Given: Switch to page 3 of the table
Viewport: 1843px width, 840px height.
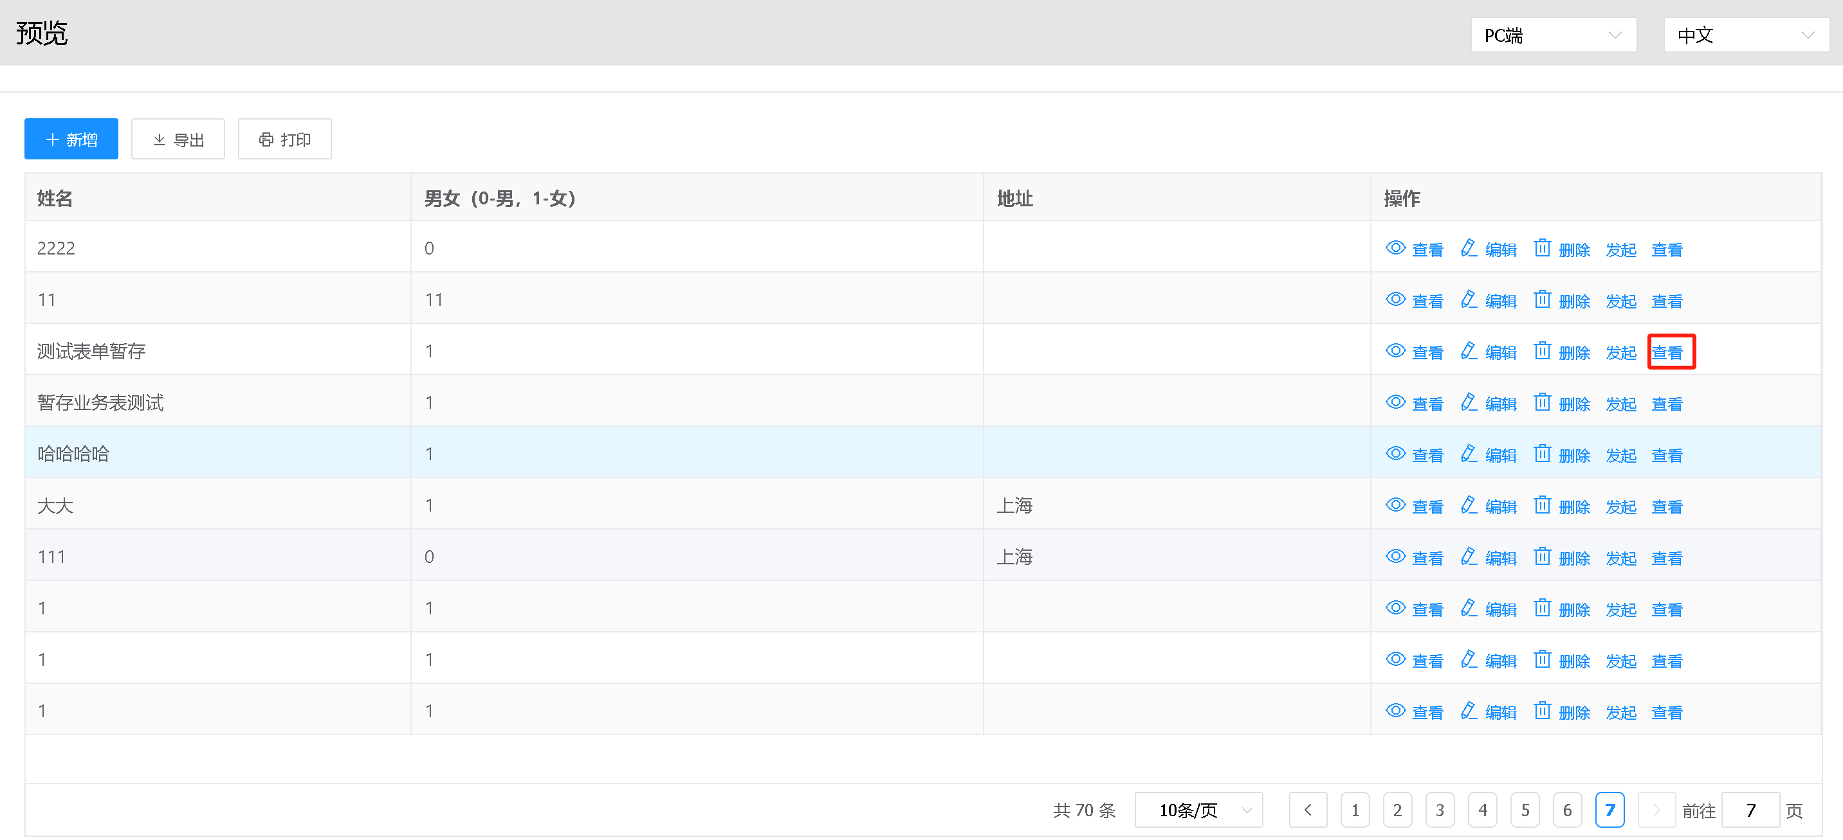Looking at the screenshot, I should point(1440,810).
